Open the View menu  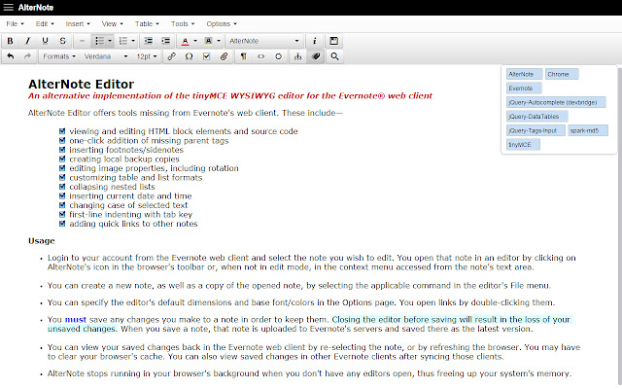tap(113, 23)
